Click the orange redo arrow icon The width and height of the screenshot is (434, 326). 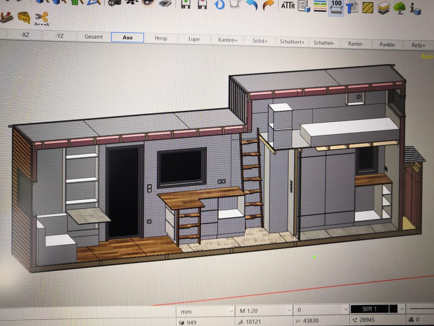pos(268,6)
